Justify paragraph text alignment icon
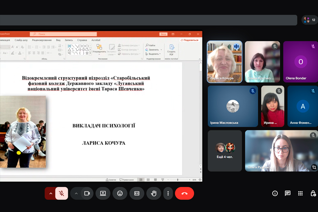318x212 pixels. [43, 53]
